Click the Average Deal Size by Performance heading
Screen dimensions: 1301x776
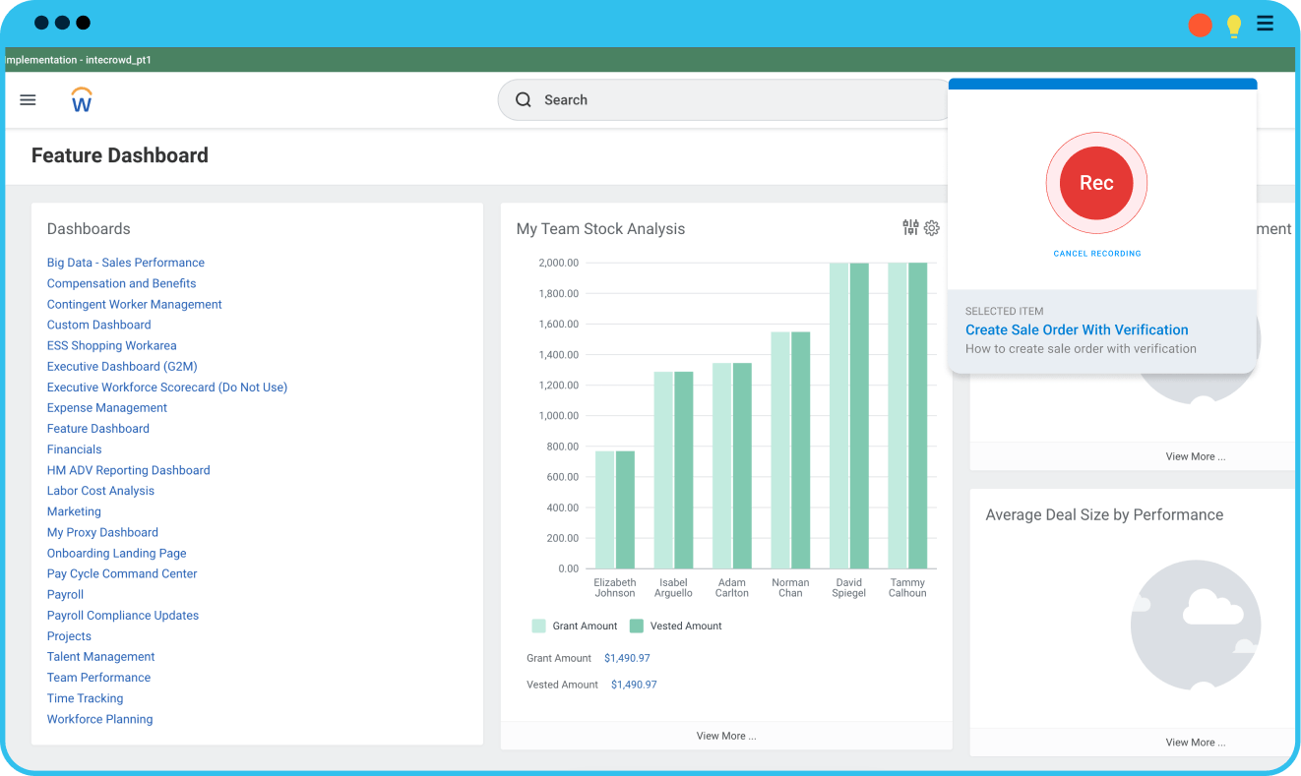tap(1104, 514)
